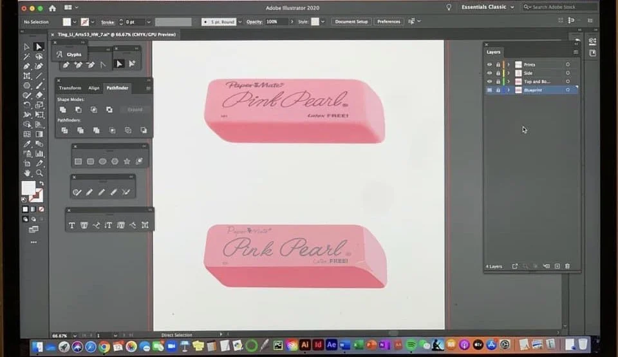Click the Preferences button
Image resolution: width=618 pixels, height=357 pixels.
click(389, 22)
